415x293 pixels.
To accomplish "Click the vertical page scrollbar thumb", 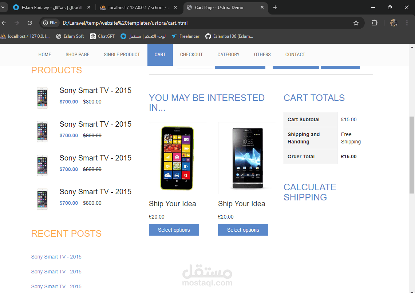I will click(x=412, y=155).
